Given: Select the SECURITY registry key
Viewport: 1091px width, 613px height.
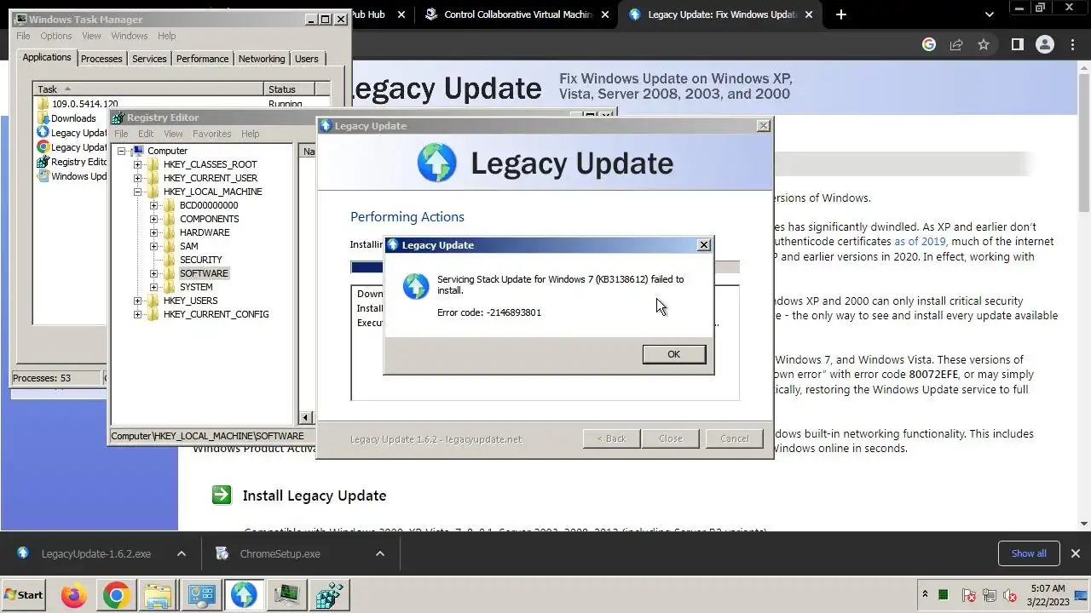Looking at the screenshot, I should (200, 260).
